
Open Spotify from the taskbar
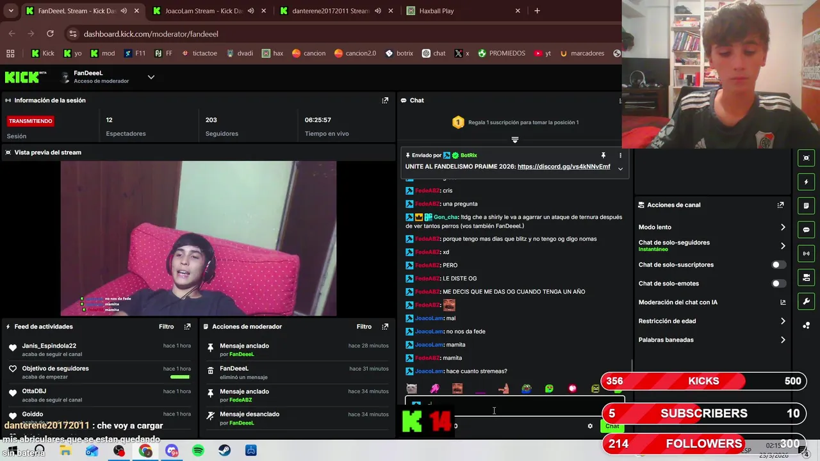click(x=198, y=451)
